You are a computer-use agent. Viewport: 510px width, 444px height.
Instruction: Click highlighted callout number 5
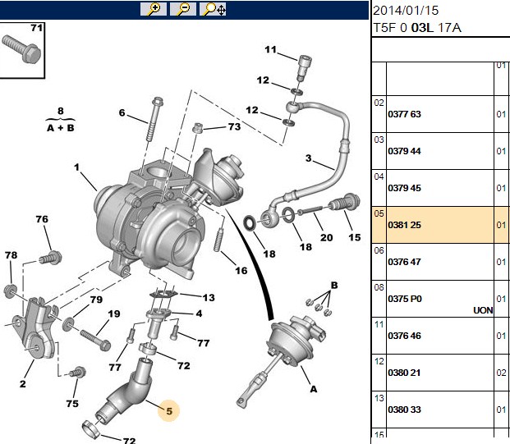click(169, 411)
